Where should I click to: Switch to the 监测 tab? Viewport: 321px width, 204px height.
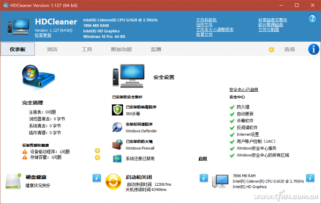coord(156,49)
